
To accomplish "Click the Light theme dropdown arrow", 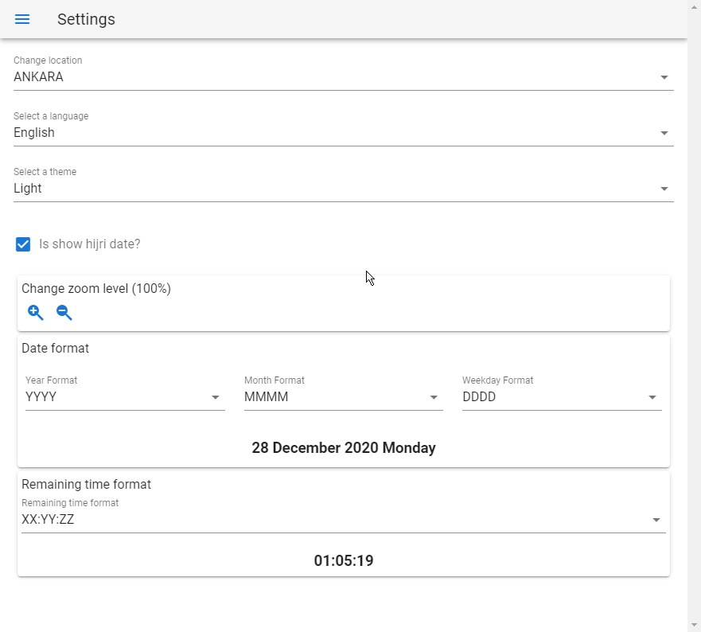I will pyautogui.click(x=664, y=189).
